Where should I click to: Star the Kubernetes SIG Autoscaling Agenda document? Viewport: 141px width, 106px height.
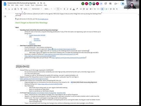point(38,3)
